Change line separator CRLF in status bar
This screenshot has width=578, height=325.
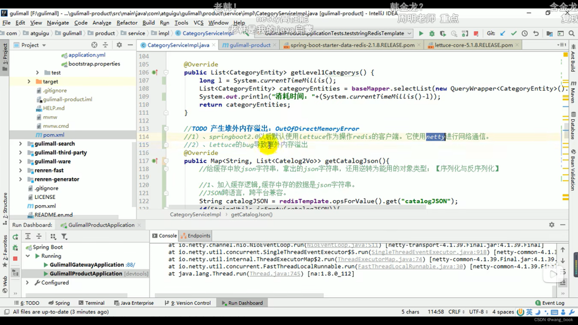pyautogui.click(x=457, y=312)
